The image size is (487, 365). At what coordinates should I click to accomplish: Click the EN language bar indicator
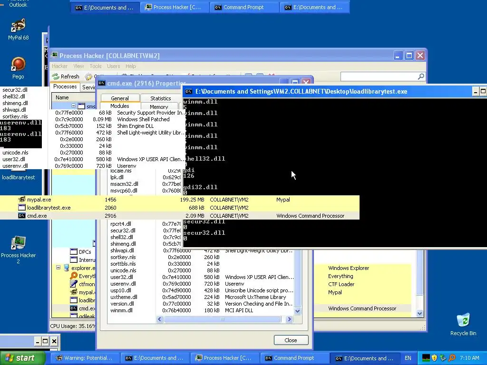tap(408, 358)
